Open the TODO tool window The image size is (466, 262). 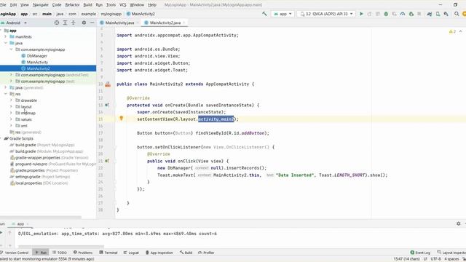tap(60, 253)
